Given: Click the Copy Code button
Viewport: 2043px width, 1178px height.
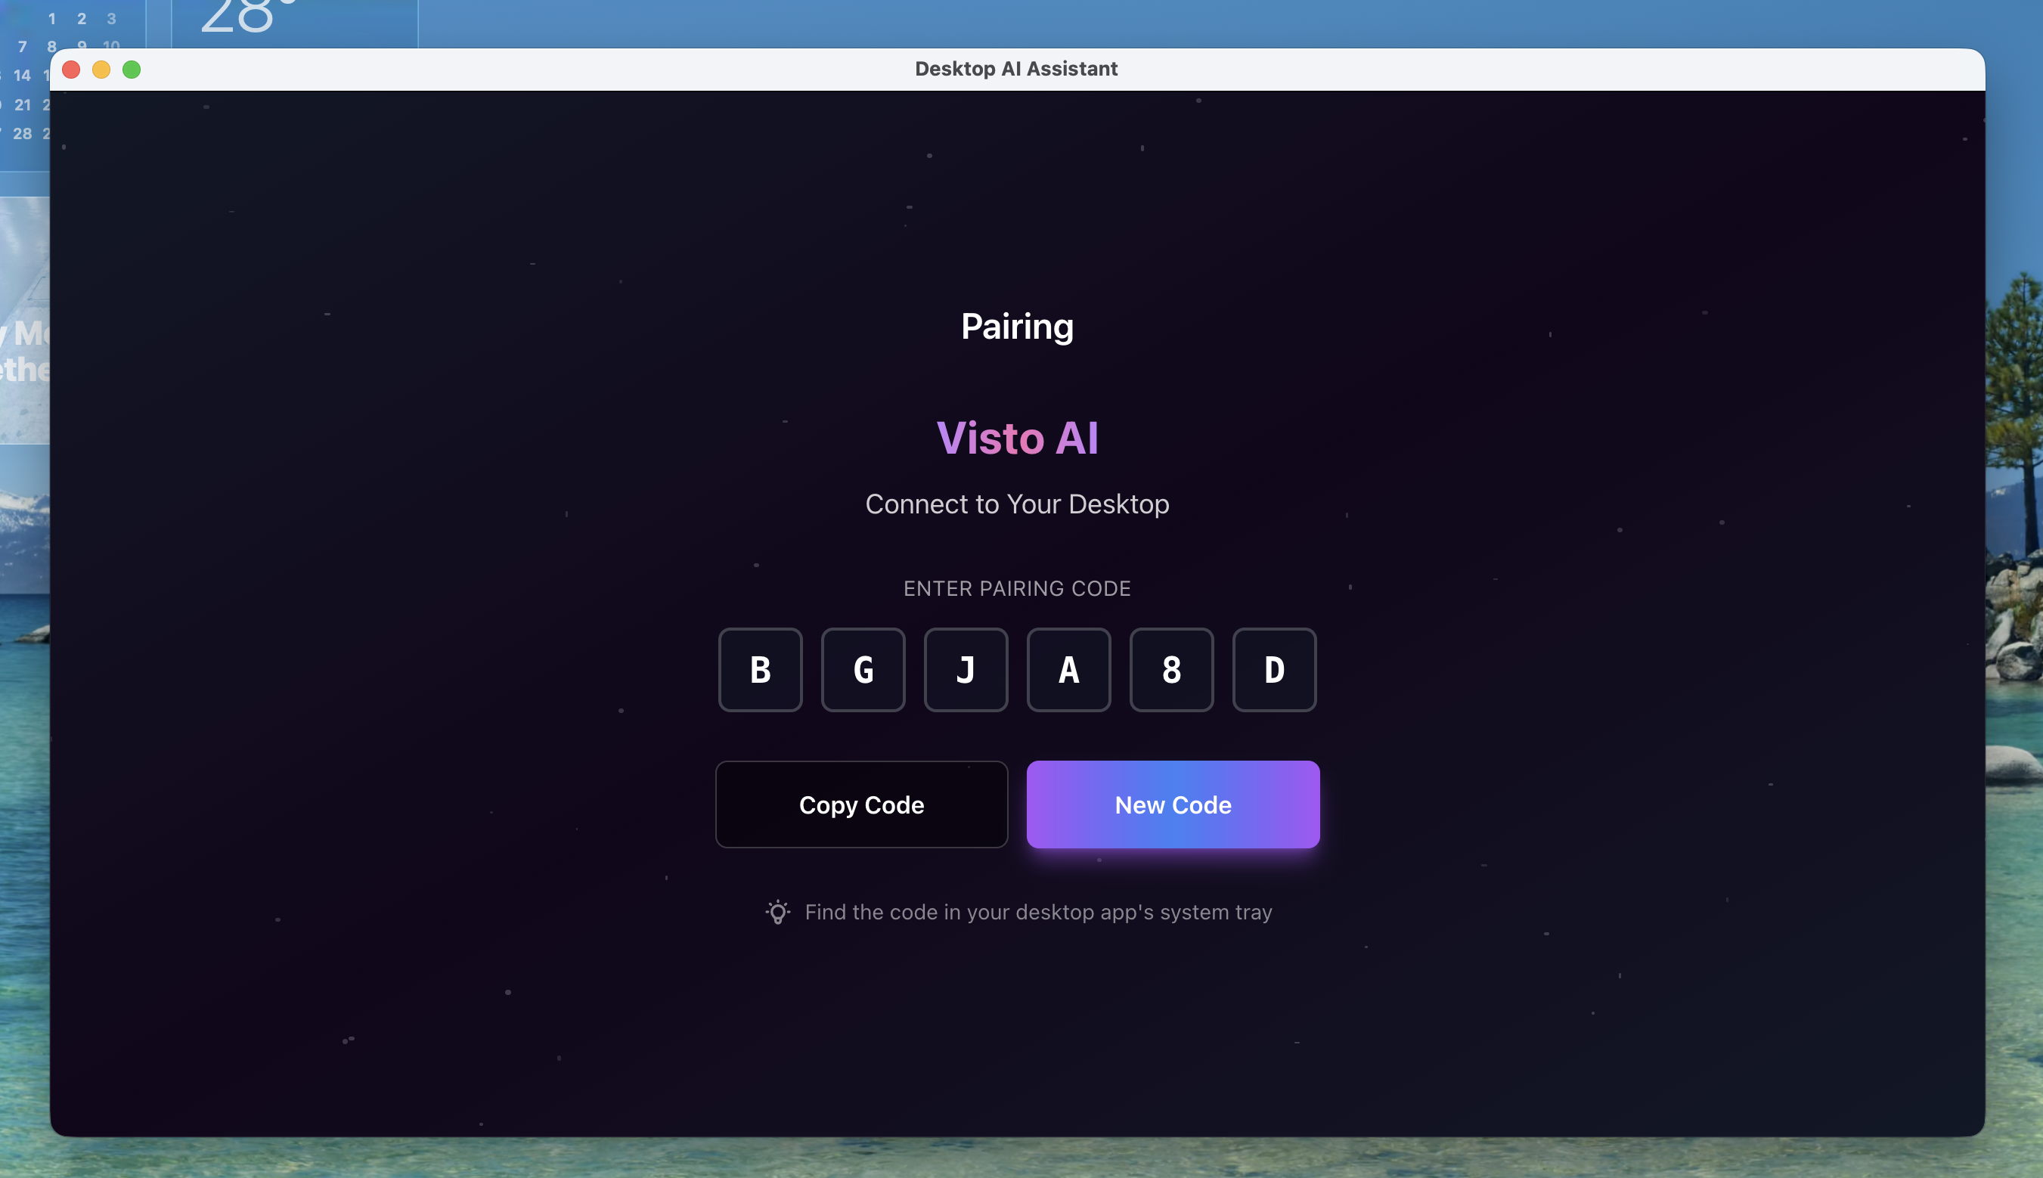Looking at the screenshot, I should coord(861,804).
